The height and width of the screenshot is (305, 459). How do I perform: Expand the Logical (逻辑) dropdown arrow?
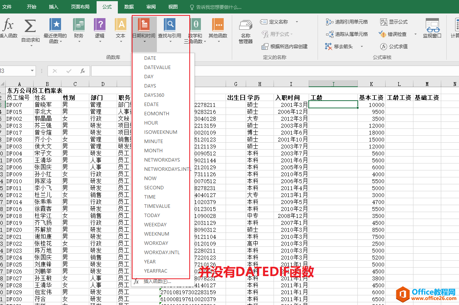pyautogui.click(x=100, y=42)
